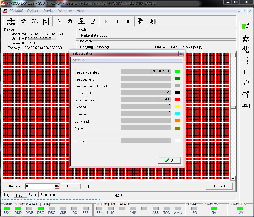
Task: Open the Help menu
Action: 80,10
